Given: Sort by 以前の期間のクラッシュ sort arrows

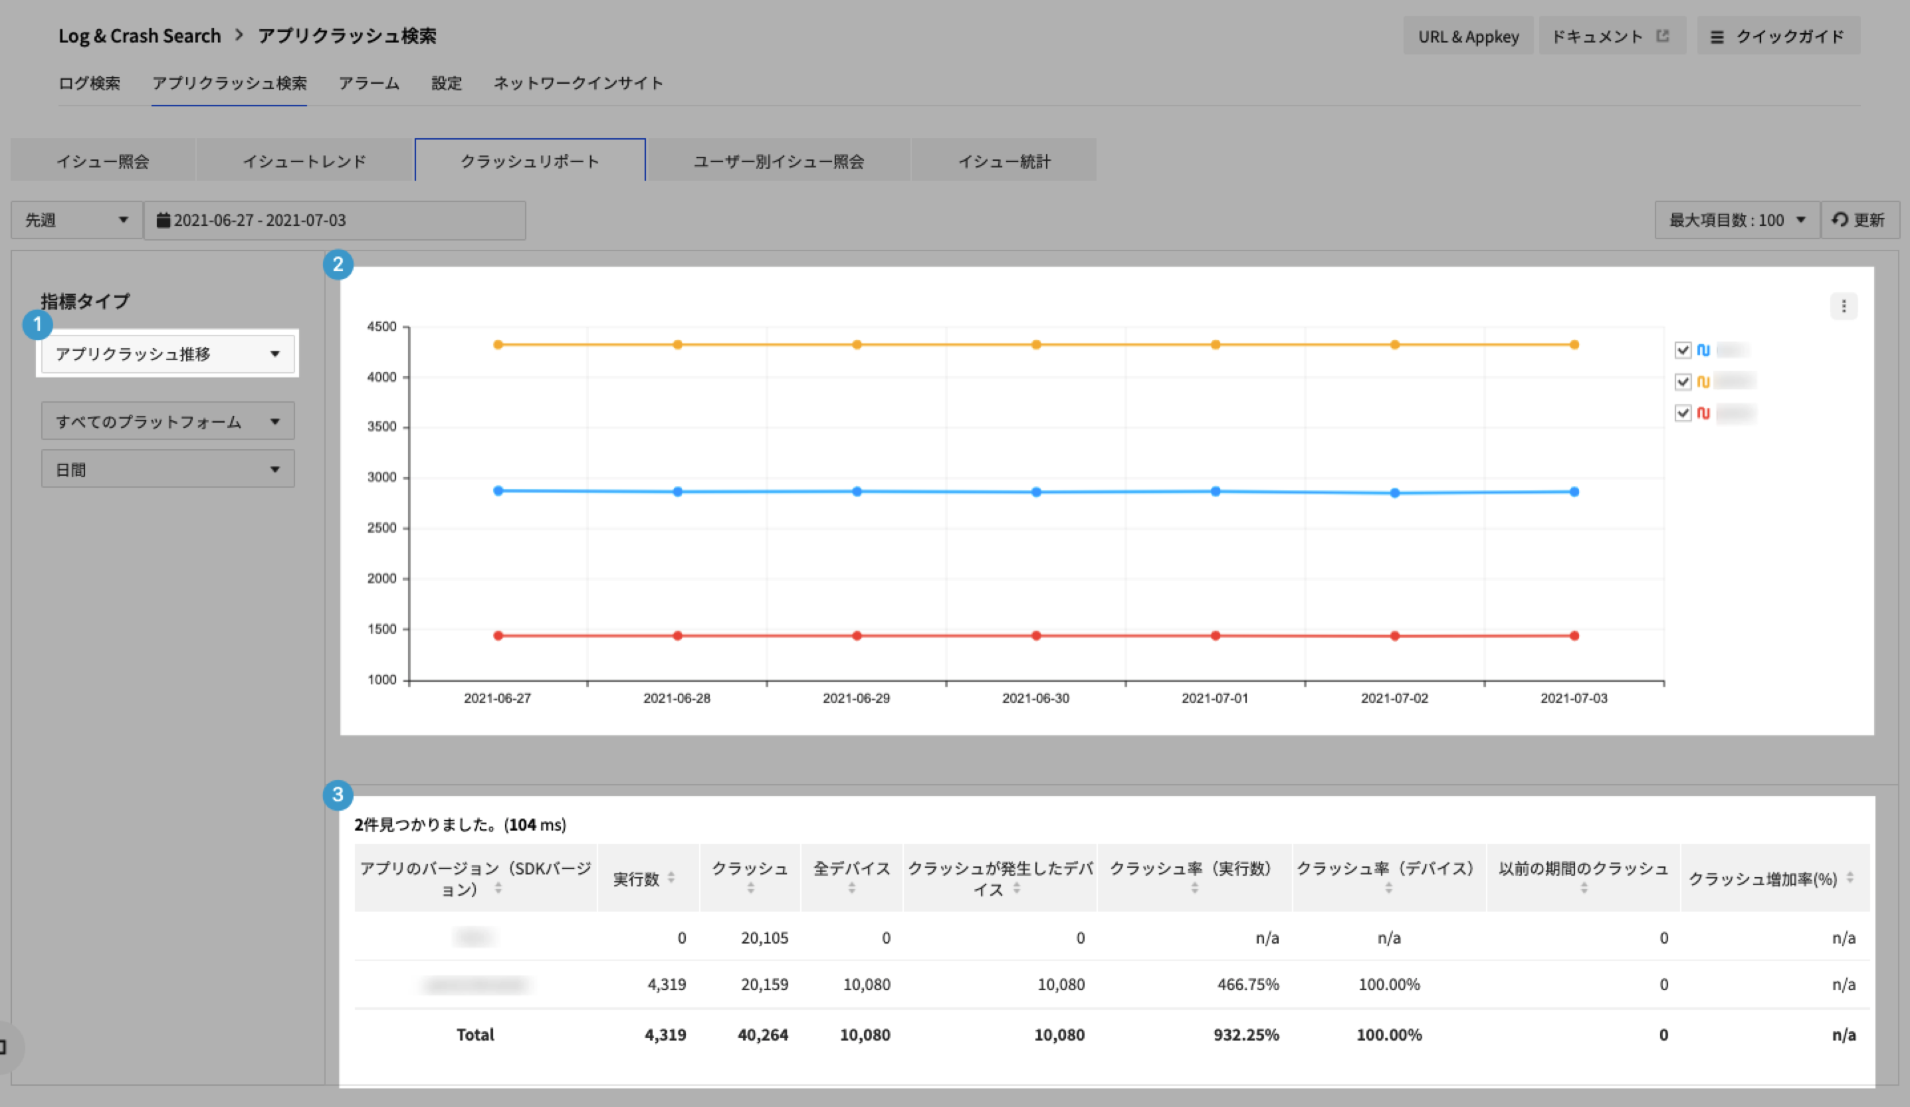Looking at the screenshot, I should (x=1583, y=887).
